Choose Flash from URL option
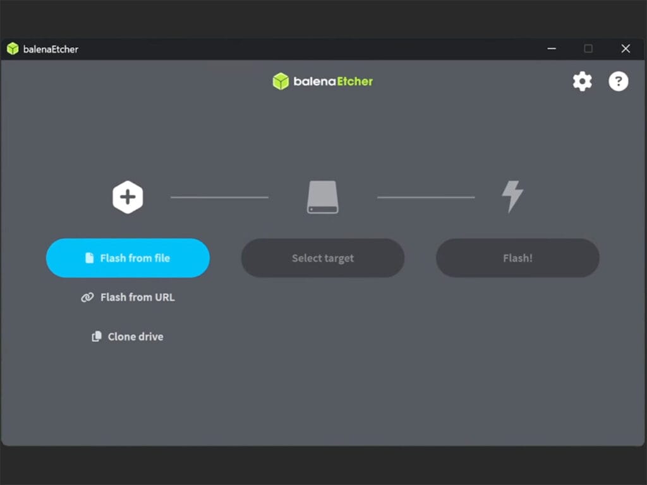This screenshot has height=485, width=647. click(137, 297)
